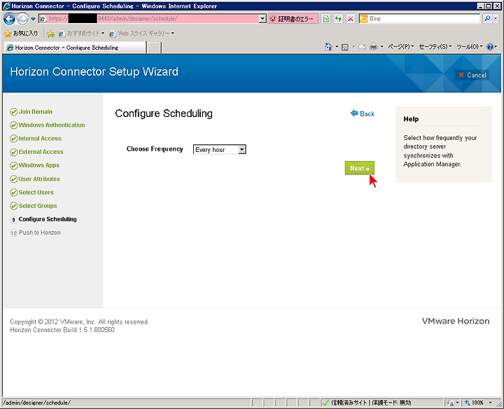This screenshot has height=409, width=504.
Task: Click the blank new tab button
Action: tap(155, 48)
